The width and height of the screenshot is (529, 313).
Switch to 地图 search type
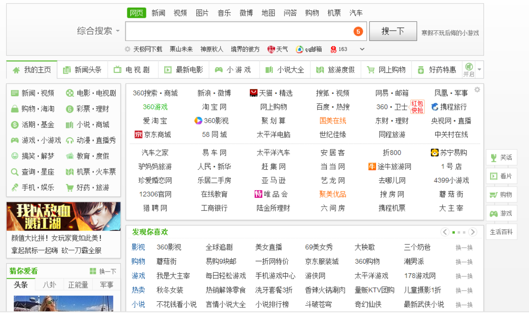(268, 13)
